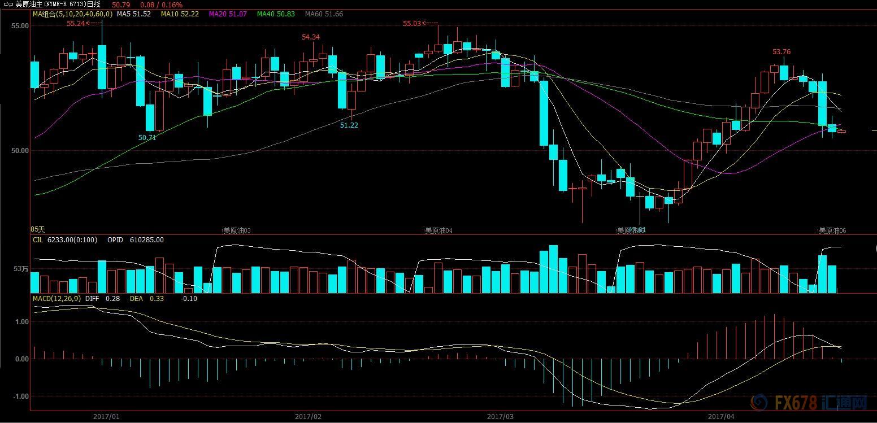Click the latest price value 50.79
877x423 pixels.
click(x=121, y=5)
